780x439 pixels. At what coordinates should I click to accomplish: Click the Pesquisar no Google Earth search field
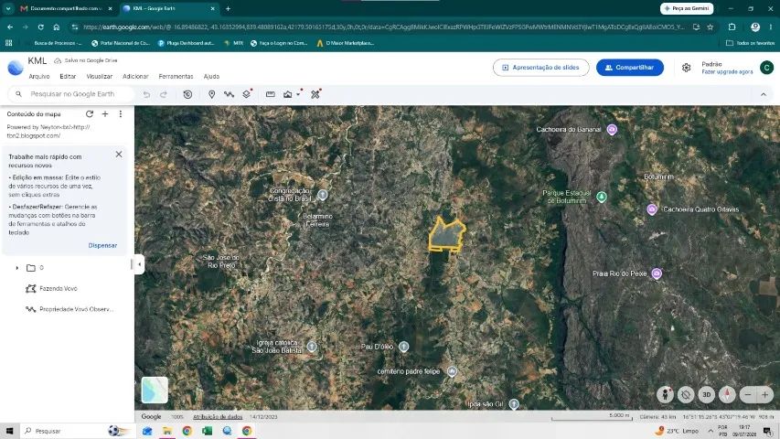(x=71, y=94)
